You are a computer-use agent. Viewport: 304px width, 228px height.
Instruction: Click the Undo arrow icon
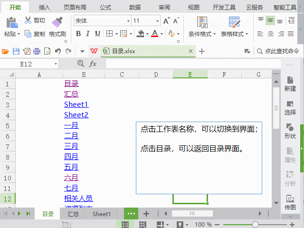click(x=57, y=51)
